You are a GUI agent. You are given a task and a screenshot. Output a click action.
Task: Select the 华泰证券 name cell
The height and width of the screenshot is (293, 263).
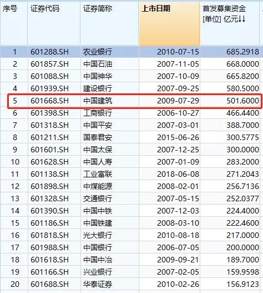(x=98, y=284)
